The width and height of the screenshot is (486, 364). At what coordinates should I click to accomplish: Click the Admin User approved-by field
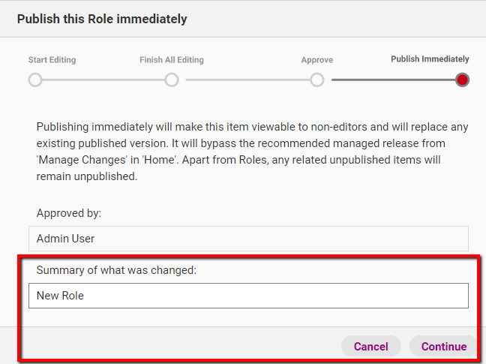[x=248, y=239]
